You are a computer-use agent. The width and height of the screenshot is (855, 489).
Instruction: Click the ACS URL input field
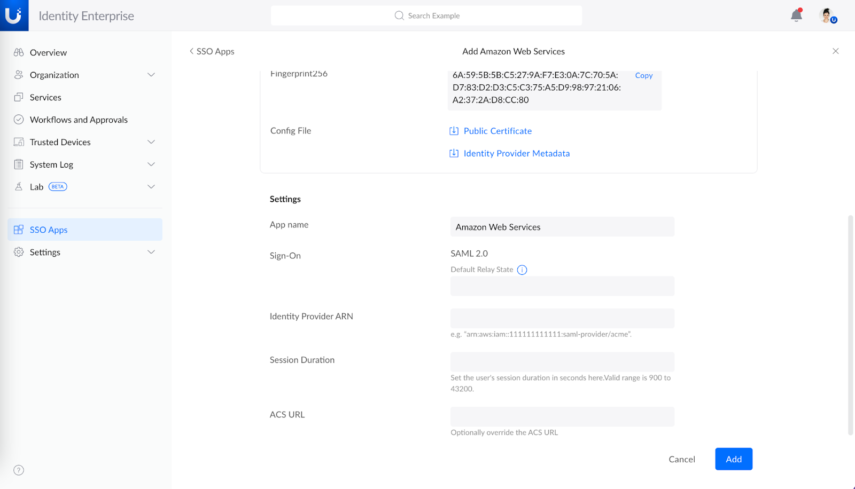point(562,416)
